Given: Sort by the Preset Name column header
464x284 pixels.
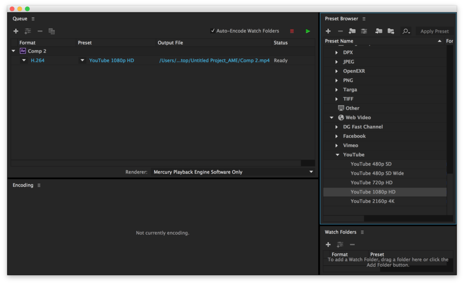Looking at the screenshot, I should (x=383, y=41).
